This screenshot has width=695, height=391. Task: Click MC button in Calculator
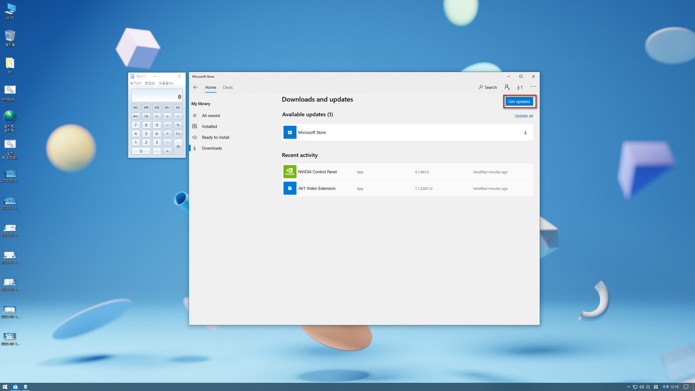click(136, 107)
